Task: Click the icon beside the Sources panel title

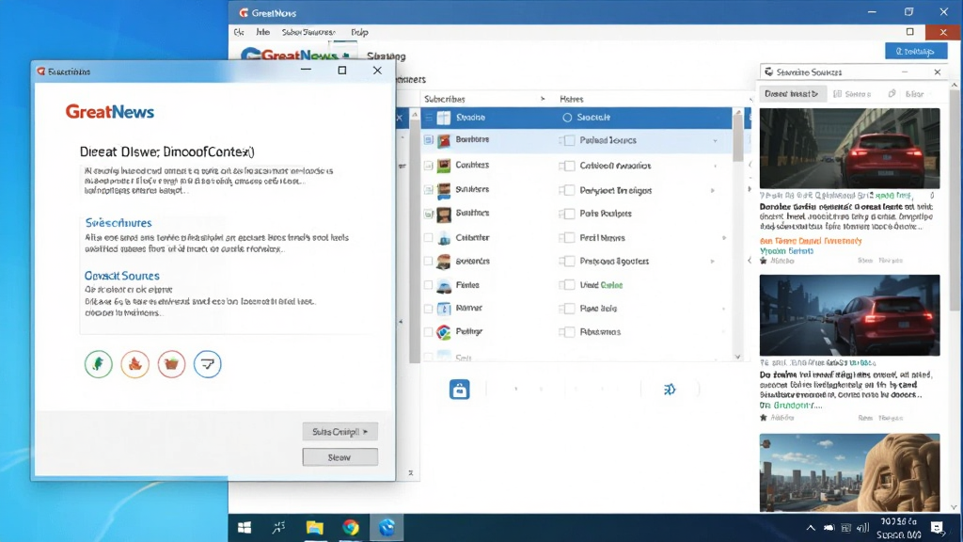Action: [x=768, y=72]
